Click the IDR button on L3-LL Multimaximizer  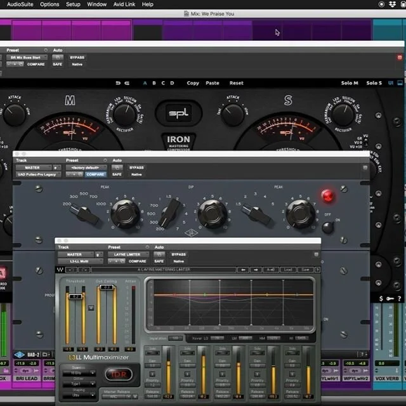point(119,374)
